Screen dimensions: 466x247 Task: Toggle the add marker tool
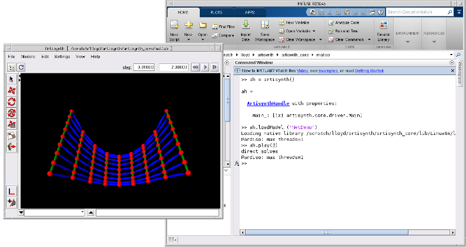11,202
